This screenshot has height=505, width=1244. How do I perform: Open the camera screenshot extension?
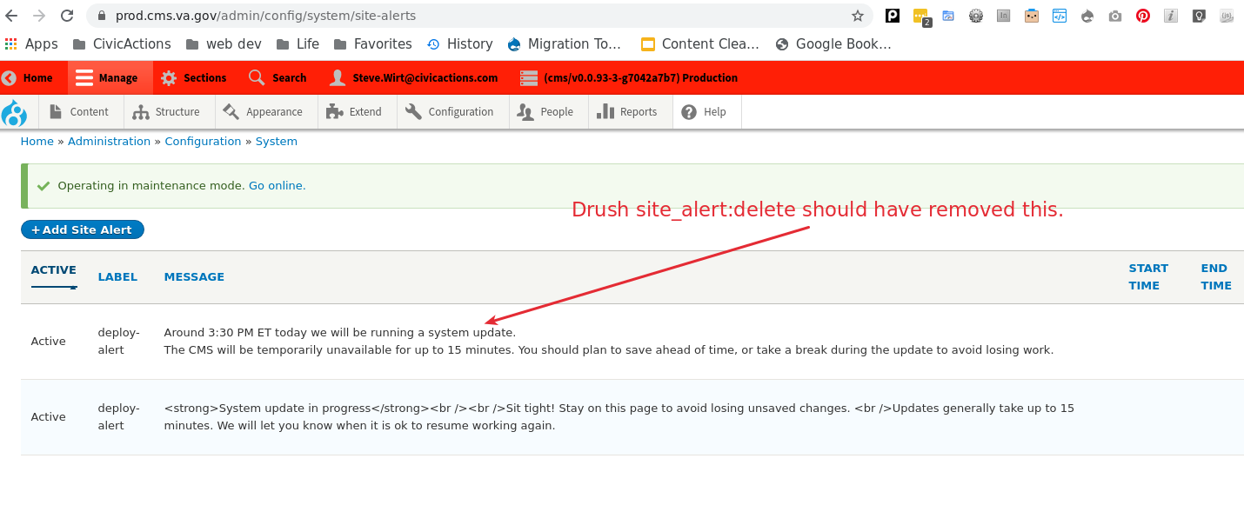click(1115, 16)
